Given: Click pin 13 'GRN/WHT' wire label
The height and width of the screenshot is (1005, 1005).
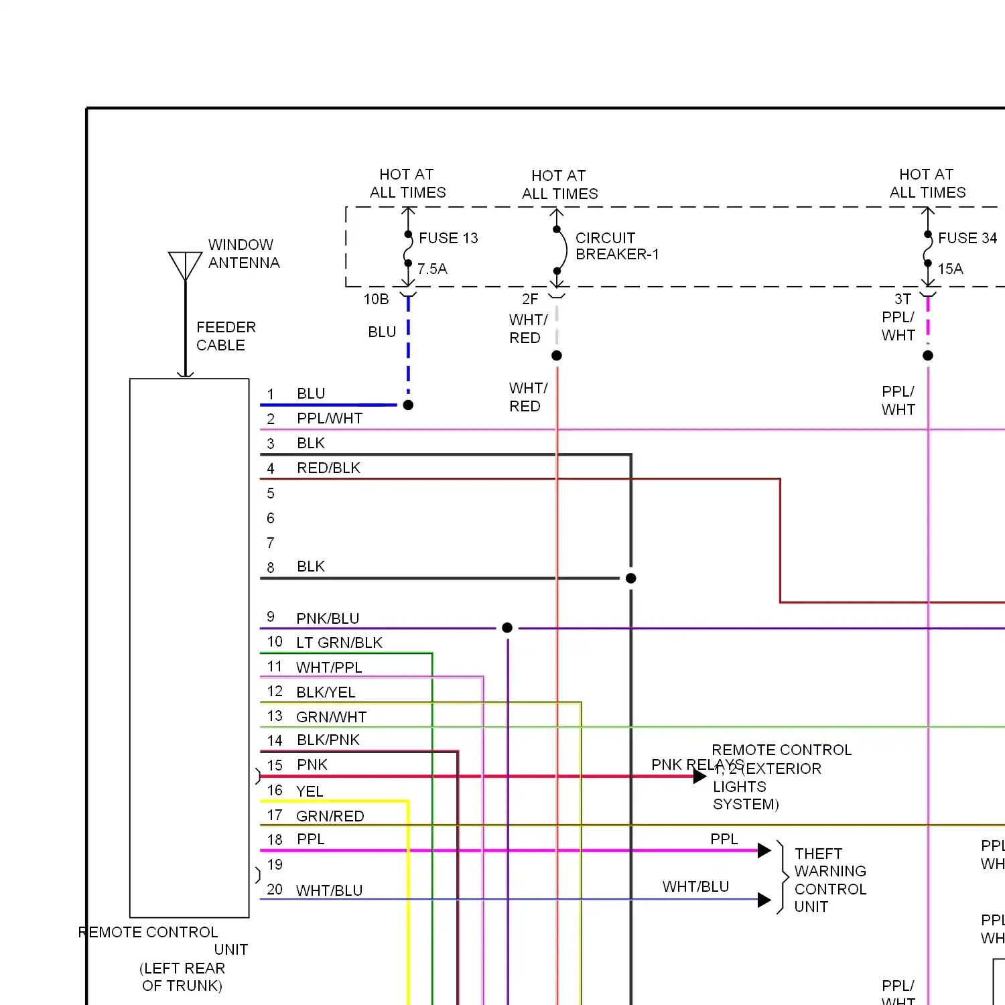Looking at the screenshot, I should coord(332,717).
